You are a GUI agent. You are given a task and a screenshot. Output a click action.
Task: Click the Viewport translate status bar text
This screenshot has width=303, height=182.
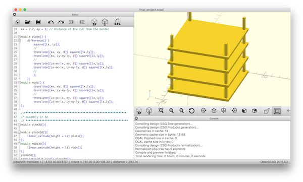click(x=75, y=162)
